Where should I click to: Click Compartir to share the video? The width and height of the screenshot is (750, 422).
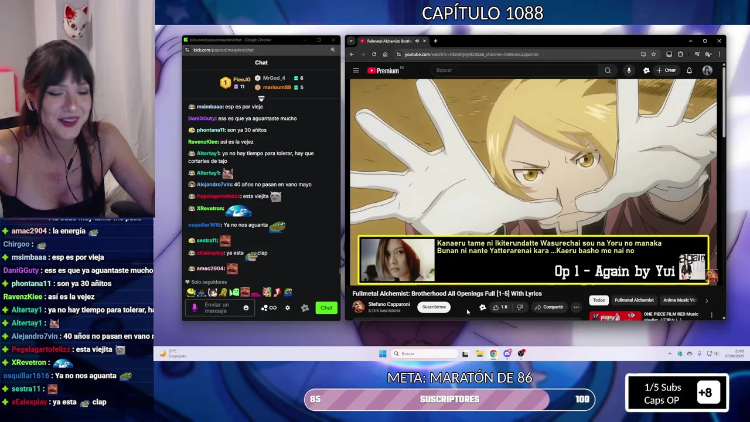click(x=549, y=307)
